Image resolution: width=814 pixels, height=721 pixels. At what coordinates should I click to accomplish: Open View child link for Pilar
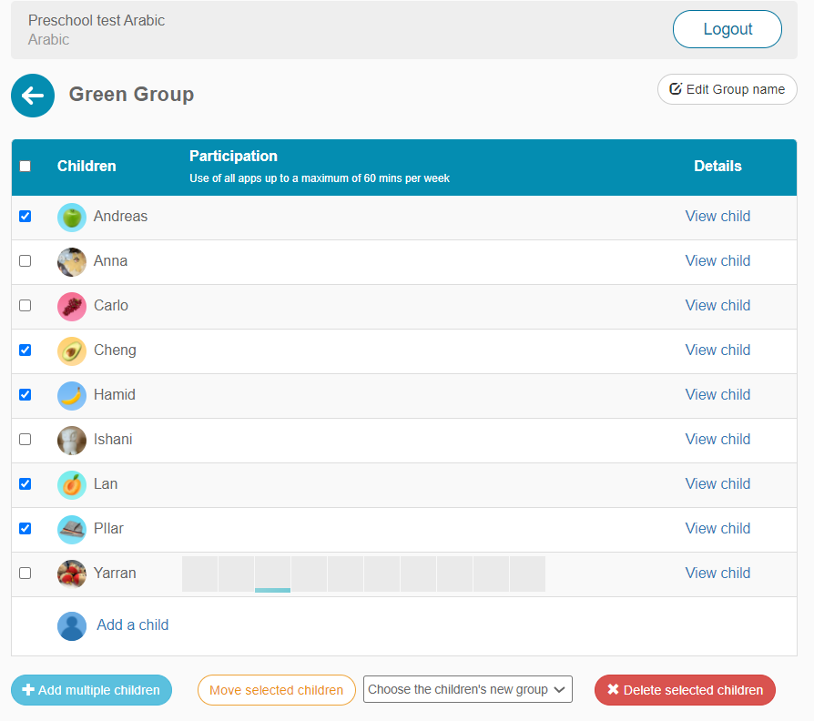pyautogui.click(x=717, y=529)
